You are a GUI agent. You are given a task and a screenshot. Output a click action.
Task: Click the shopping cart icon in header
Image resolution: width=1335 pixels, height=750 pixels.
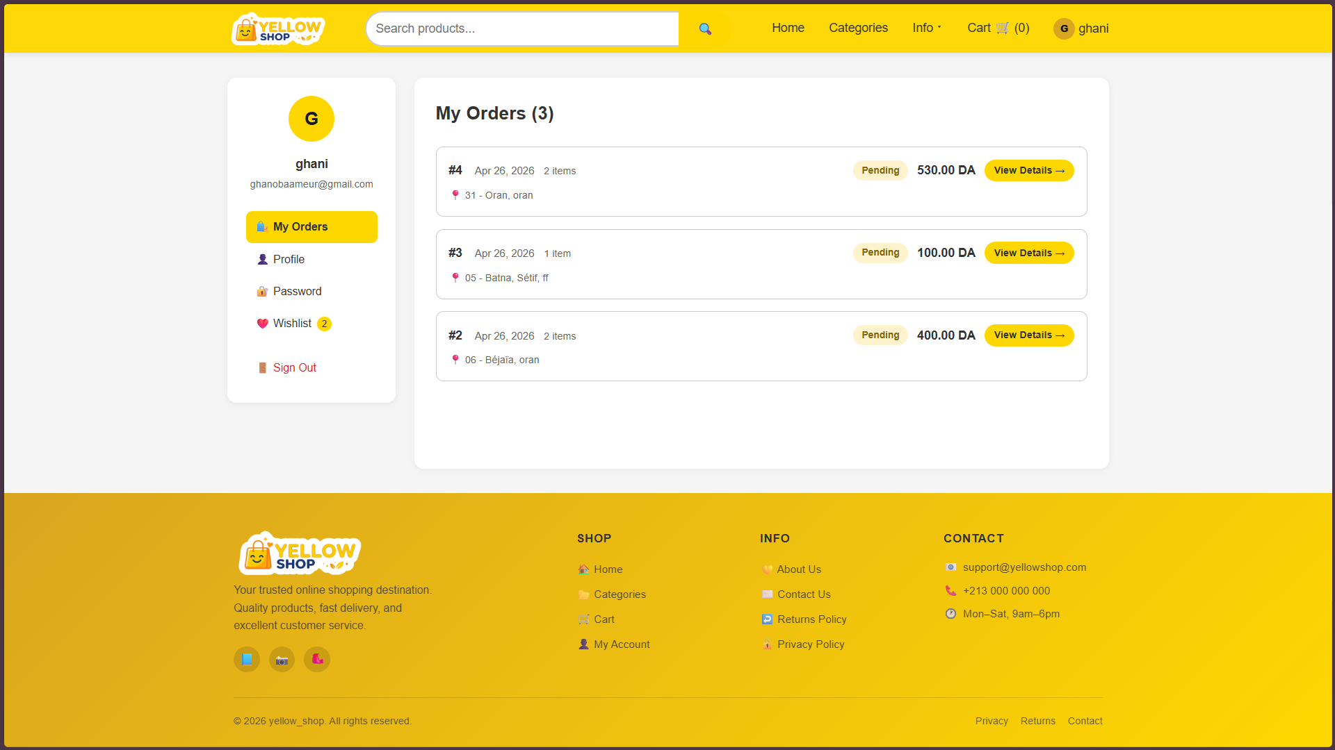[x=1002, y=28]
